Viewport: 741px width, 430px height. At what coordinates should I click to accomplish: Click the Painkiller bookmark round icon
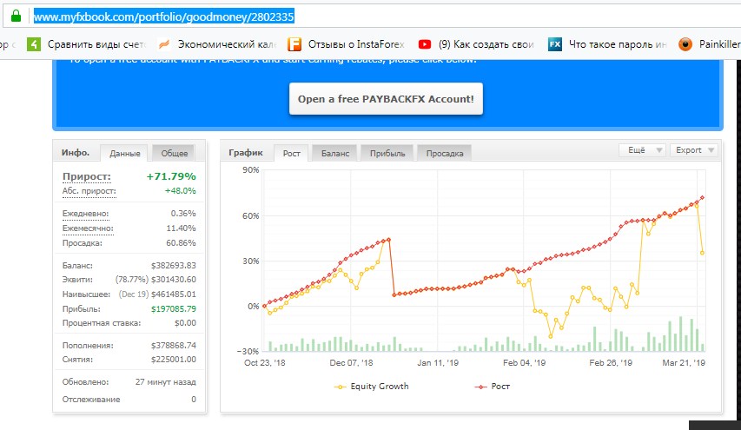685,44
